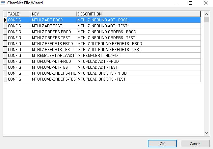This screenshot has height=149, width=213.
Task: Click row selector for MTHL7-REPORTS-TEST row
Action: pos(5,50)
